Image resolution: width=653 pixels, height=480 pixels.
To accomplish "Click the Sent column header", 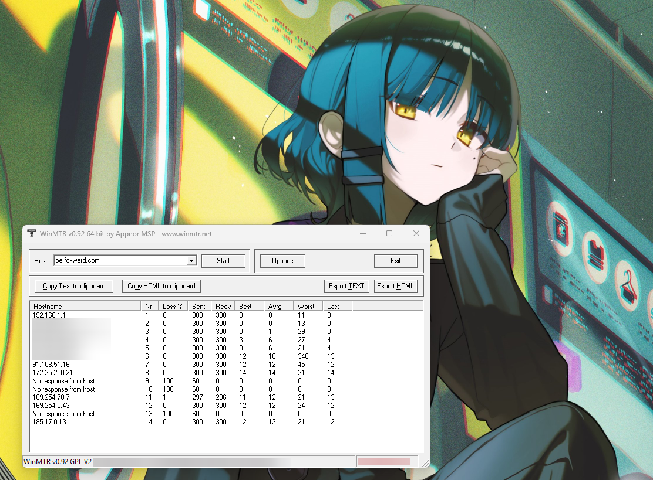I will coord(199,307).
